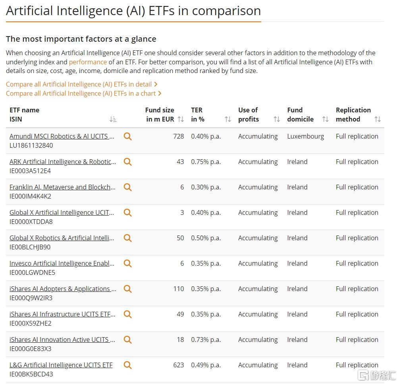Viewport: 399px width, 384px height.
Task: Sort the table by TER in %
Action: pos(228,119)
